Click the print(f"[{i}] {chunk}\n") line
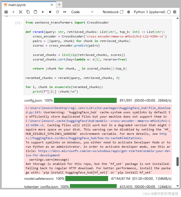The width and height of the screenshot is (181, 197). coord(55,92)
